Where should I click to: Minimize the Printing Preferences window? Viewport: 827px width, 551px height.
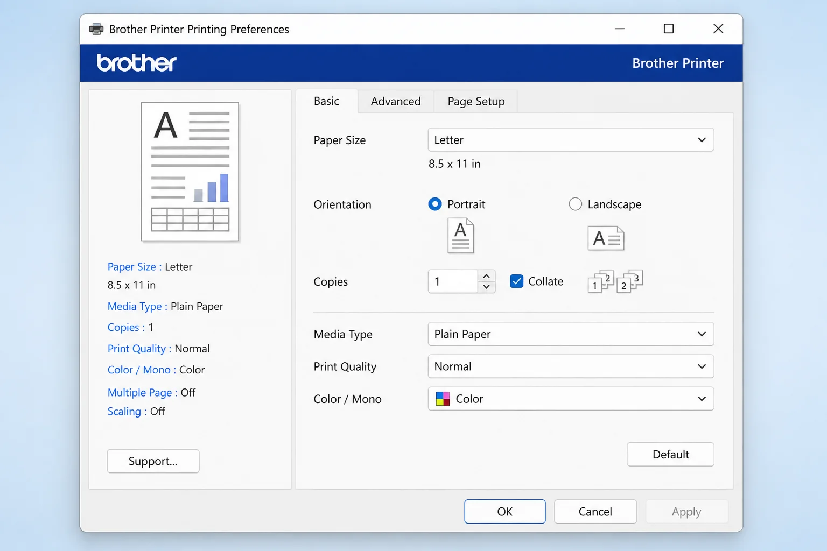coord(620,29)
